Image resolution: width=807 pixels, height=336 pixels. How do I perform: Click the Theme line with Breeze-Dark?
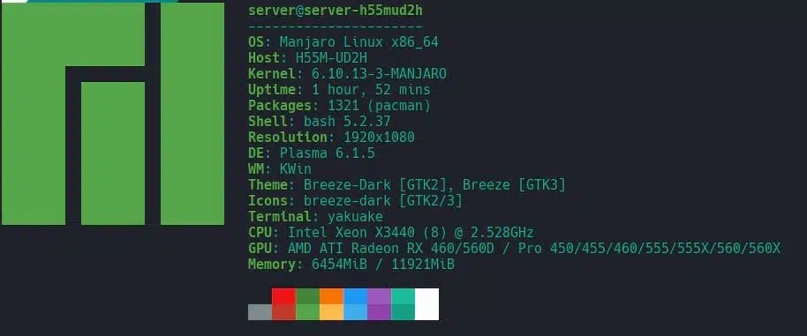406,184
